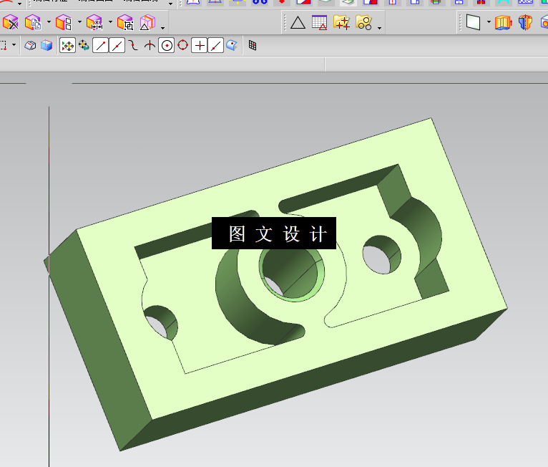Click the resize feature cube icon

coord(125,23)
